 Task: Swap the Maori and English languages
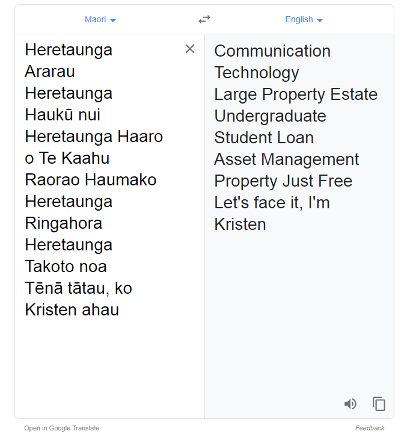pyautogui.click(x=204, y=19)
